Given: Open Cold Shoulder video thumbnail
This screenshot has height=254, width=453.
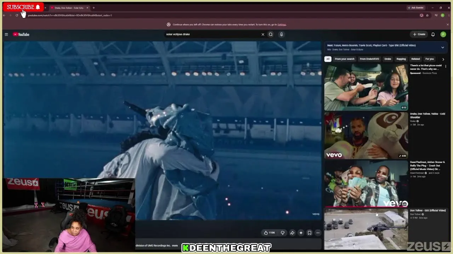Looking at the screenshot, I should [366, 135].
